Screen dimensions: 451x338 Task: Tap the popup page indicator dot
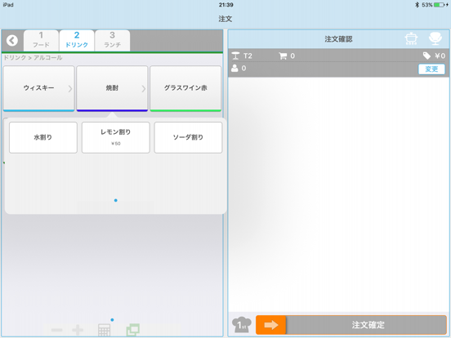point(116,200)
